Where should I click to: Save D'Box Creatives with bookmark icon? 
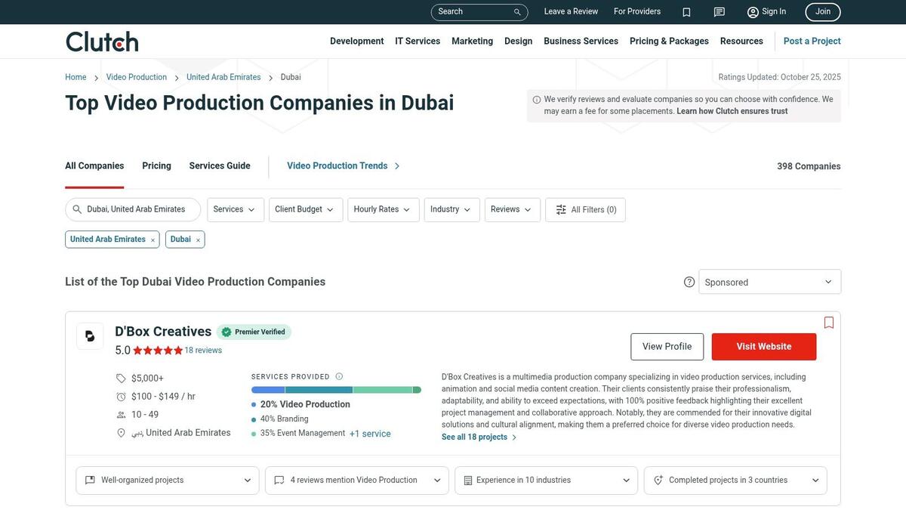point(828,323)
